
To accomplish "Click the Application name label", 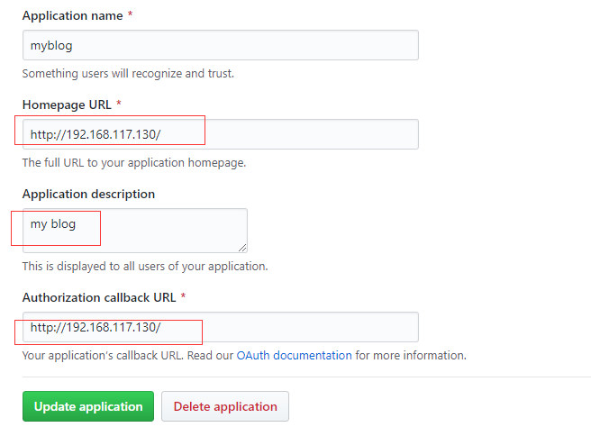I will (x=72, y=16).
